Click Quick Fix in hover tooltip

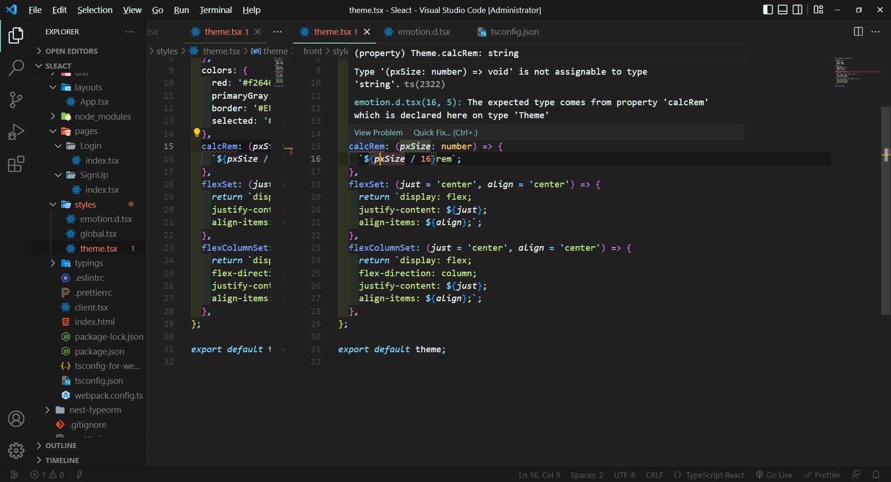pos(445,133)
